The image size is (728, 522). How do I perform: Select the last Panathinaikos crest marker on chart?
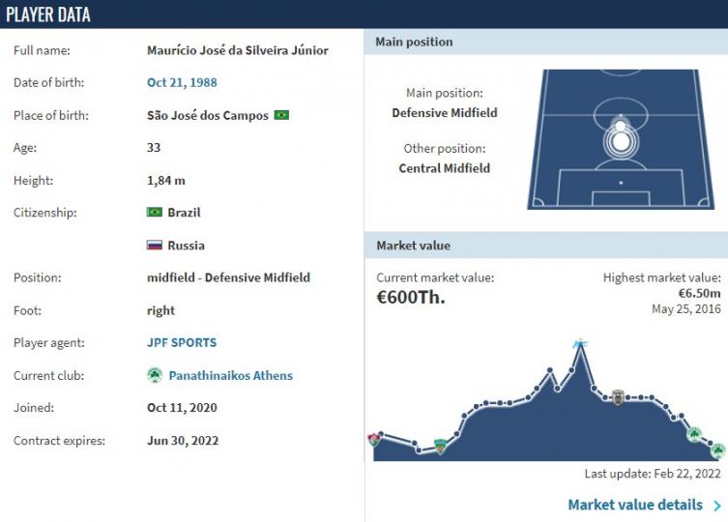[717, 450]
